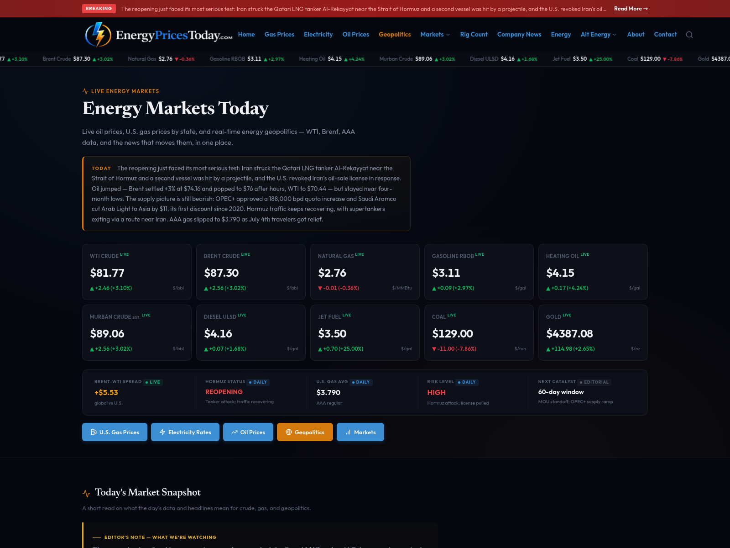The image size is (730, 548).
Task: Click the red BREAKING badge
Action: pos(99,9)
